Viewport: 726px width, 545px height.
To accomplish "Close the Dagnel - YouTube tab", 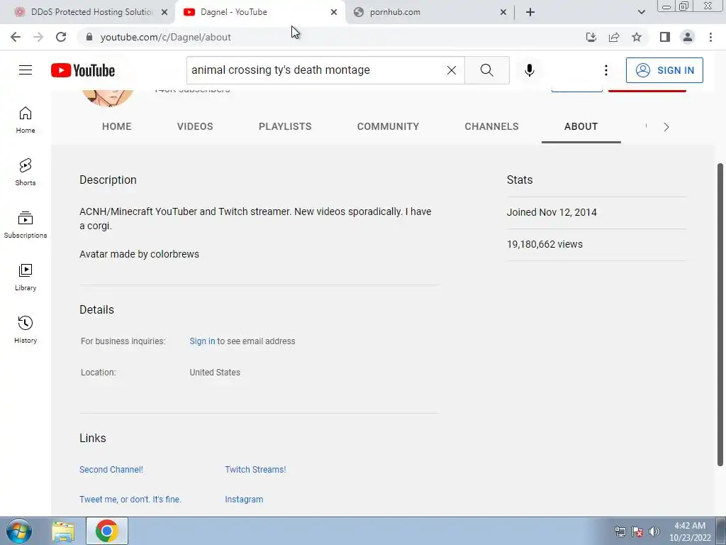I will [333, 12].
